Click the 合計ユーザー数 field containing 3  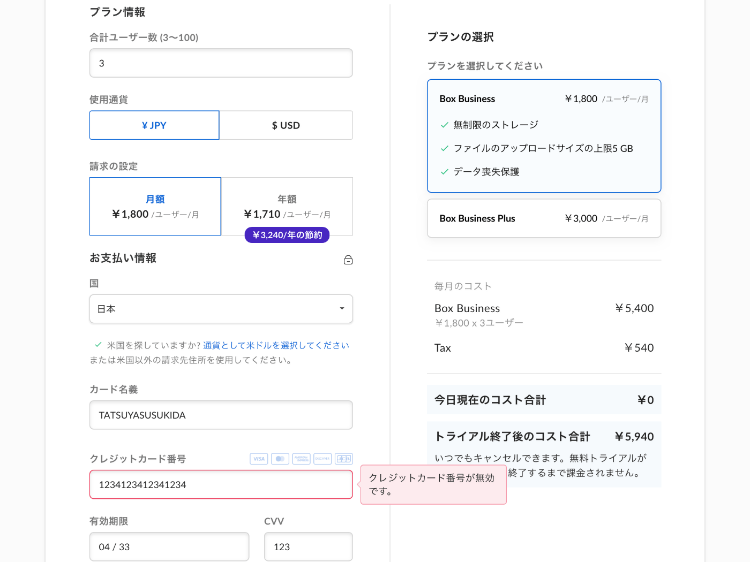coord(221,63)
